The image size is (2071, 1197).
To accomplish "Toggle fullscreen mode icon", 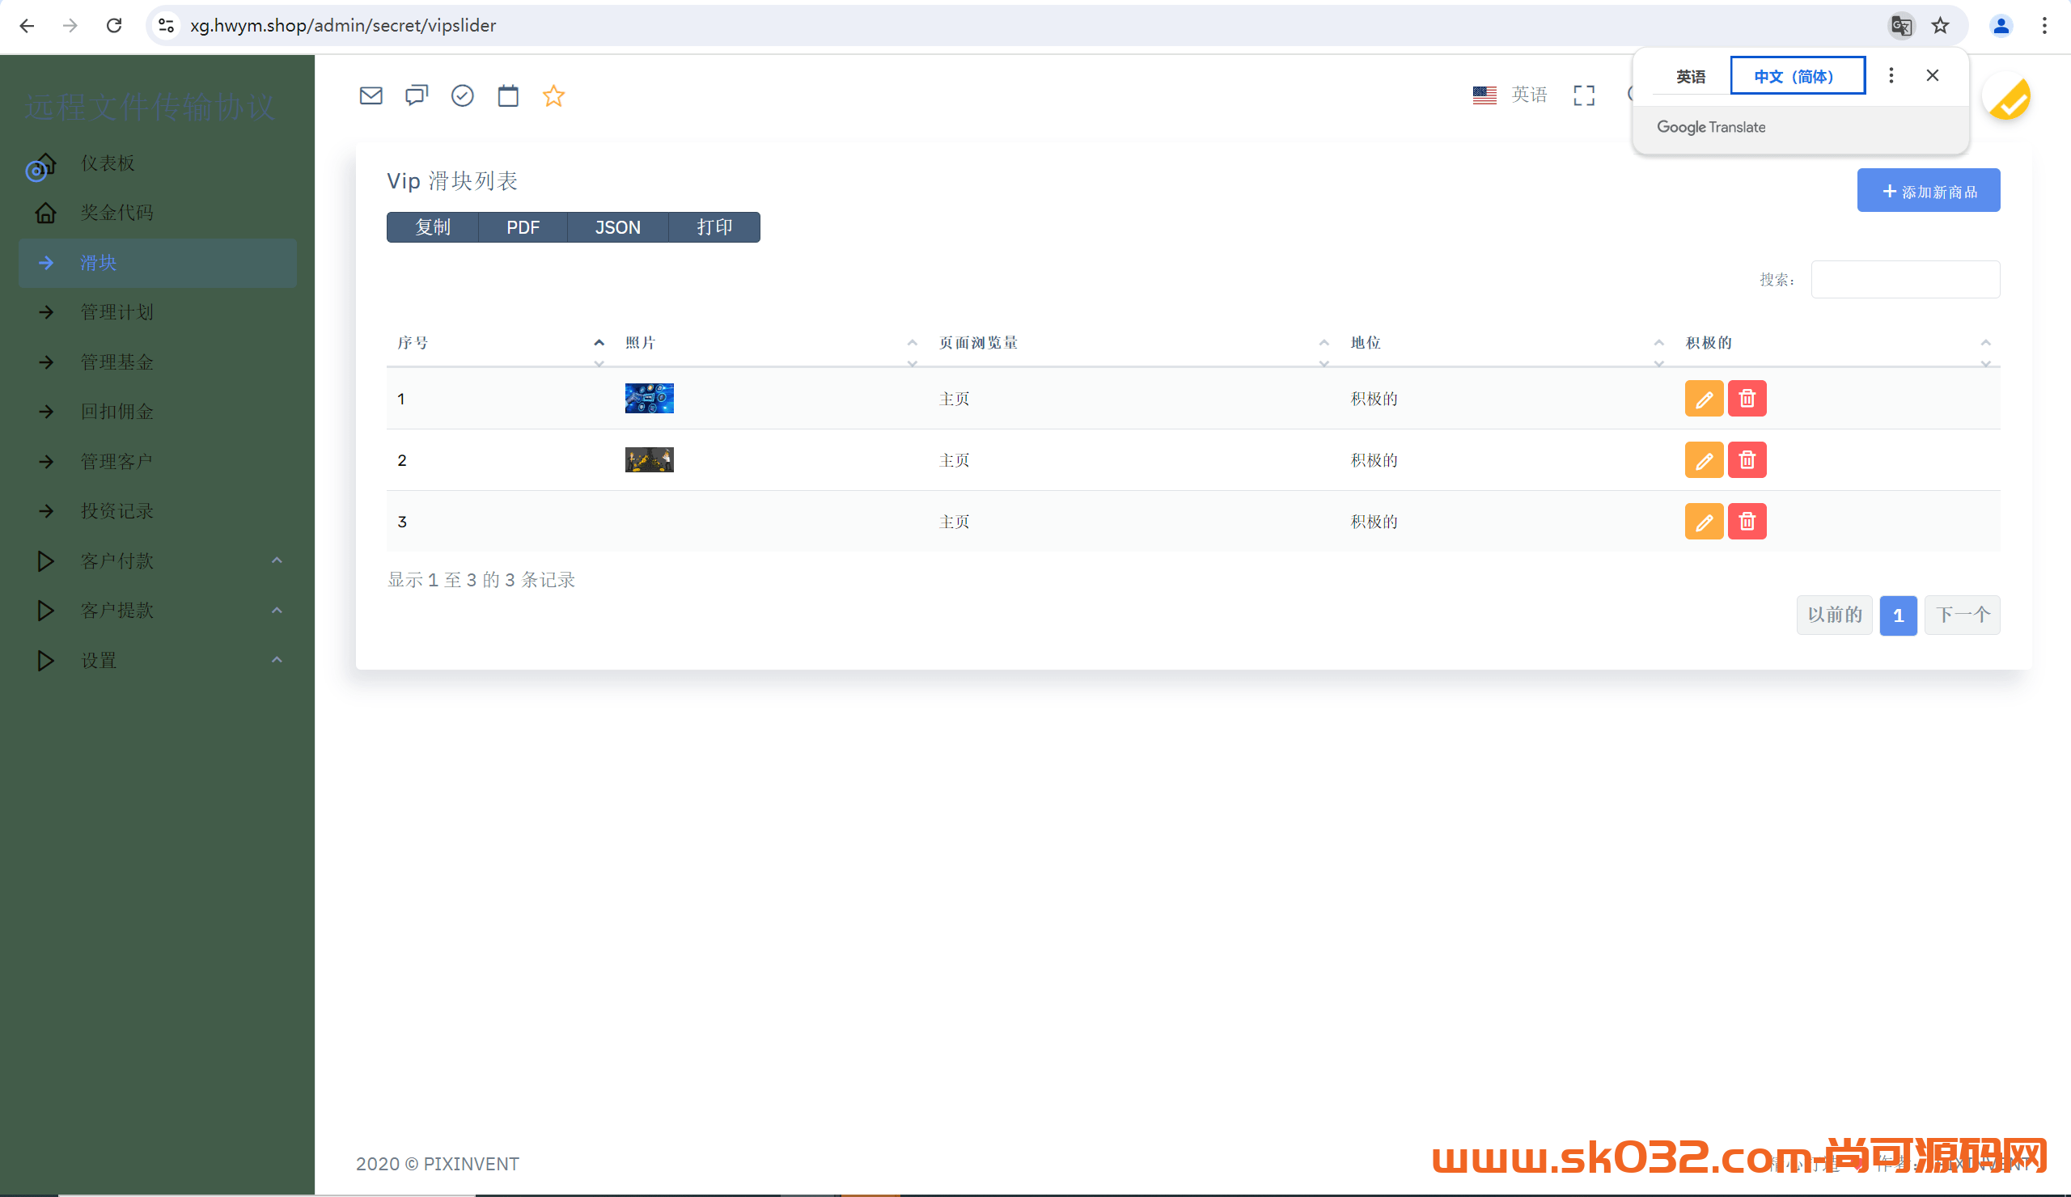I will coord(1584,95).
